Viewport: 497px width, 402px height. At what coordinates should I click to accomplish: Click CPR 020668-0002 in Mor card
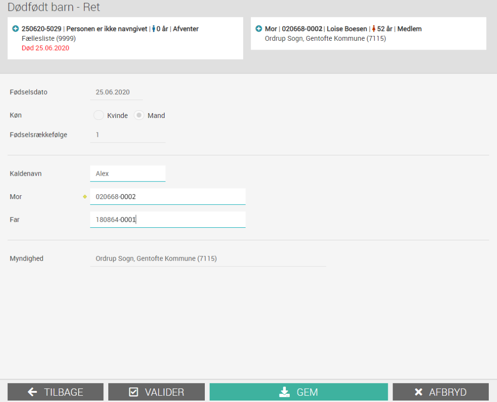pos(302,29)
